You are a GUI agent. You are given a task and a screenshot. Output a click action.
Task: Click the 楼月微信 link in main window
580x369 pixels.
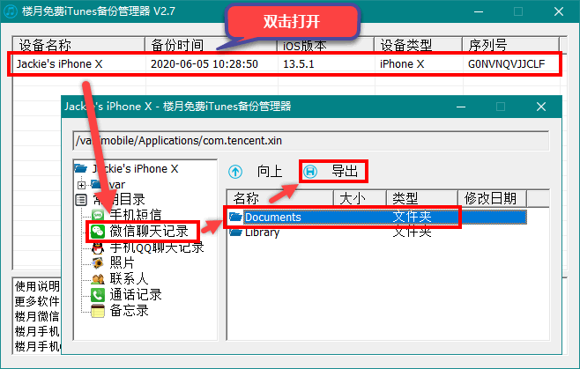[x=37, y=316]
